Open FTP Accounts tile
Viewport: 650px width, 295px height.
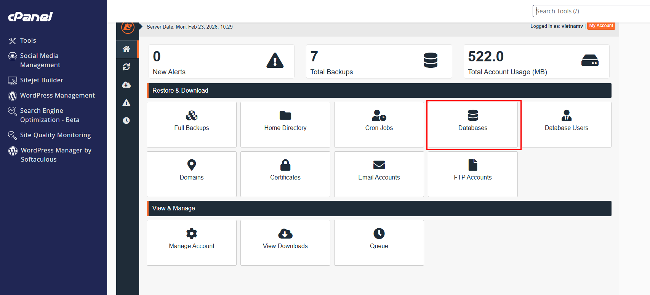[473, 174]
